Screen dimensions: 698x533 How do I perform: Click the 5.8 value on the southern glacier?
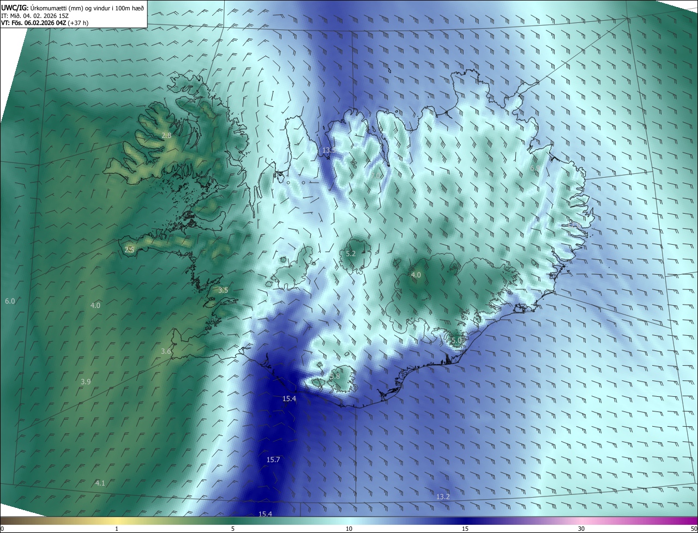335,376
